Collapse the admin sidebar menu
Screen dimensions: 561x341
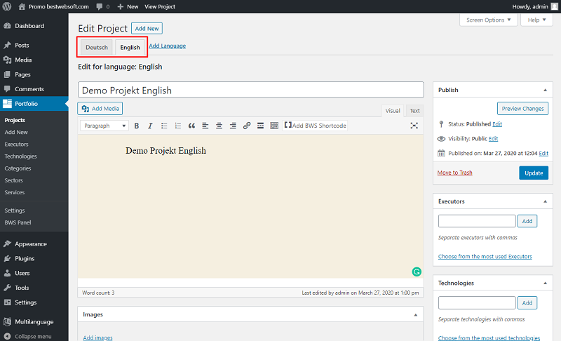(x=34, y=336)
